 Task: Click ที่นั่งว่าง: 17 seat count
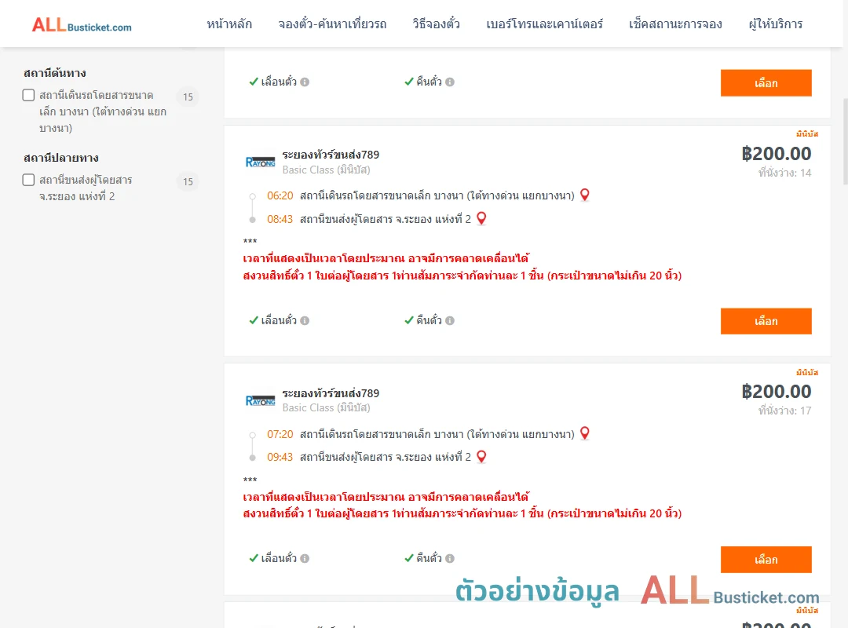pyautogui.click(x=784, y=411)
